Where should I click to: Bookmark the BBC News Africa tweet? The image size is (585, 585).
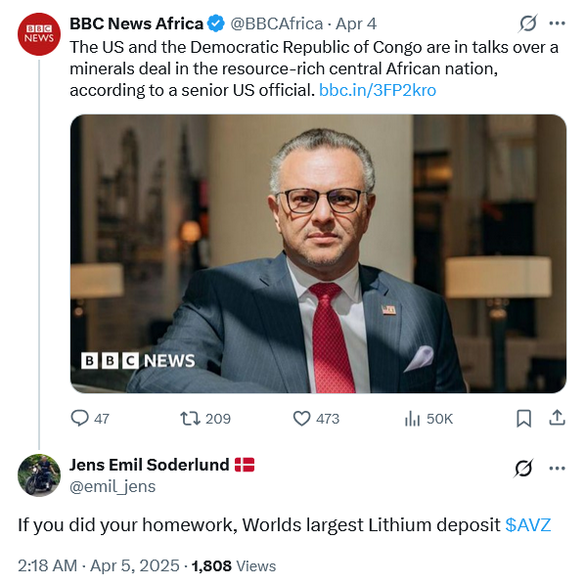coord(523,419)
